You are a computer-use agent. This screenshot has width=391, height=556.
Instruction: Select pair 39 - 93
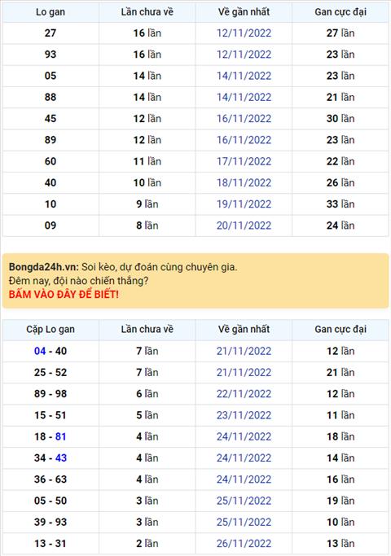[x=51, y=522]
